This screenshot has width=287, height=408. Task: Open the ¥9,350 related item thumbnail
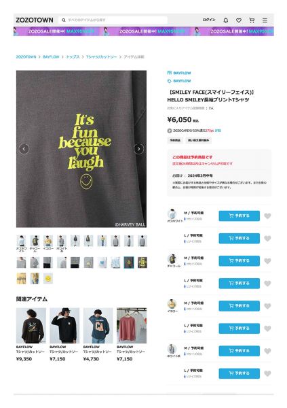(x=31, y=326)
